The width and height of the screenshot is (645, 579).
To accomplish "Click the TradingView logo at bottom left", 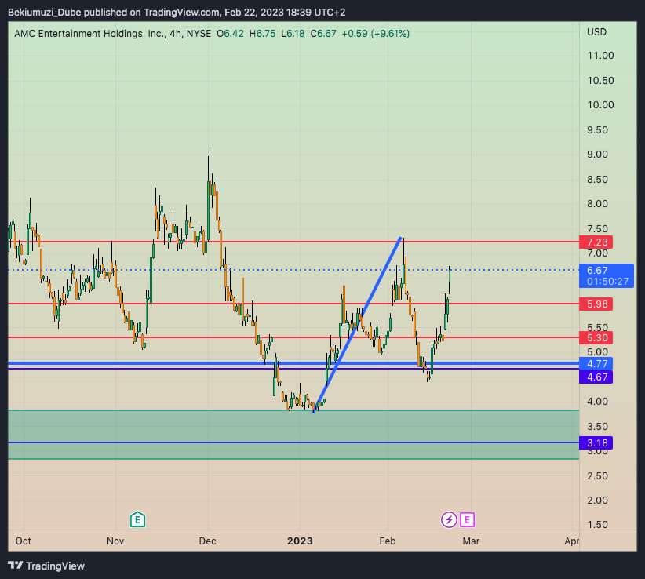I will tap(46, 566).
